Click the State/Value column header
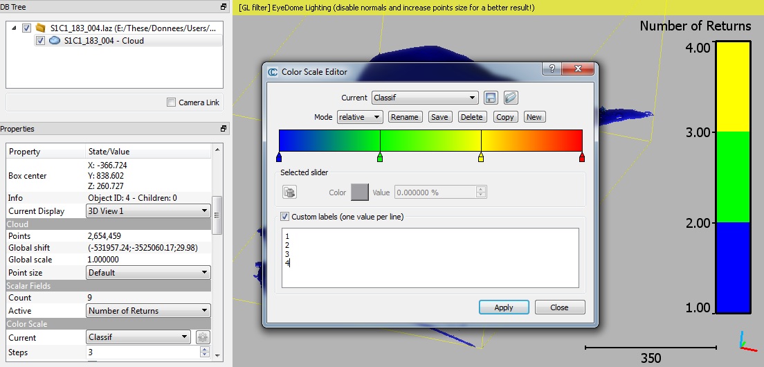This screenshot has width=764, height=367. [149, 152]
